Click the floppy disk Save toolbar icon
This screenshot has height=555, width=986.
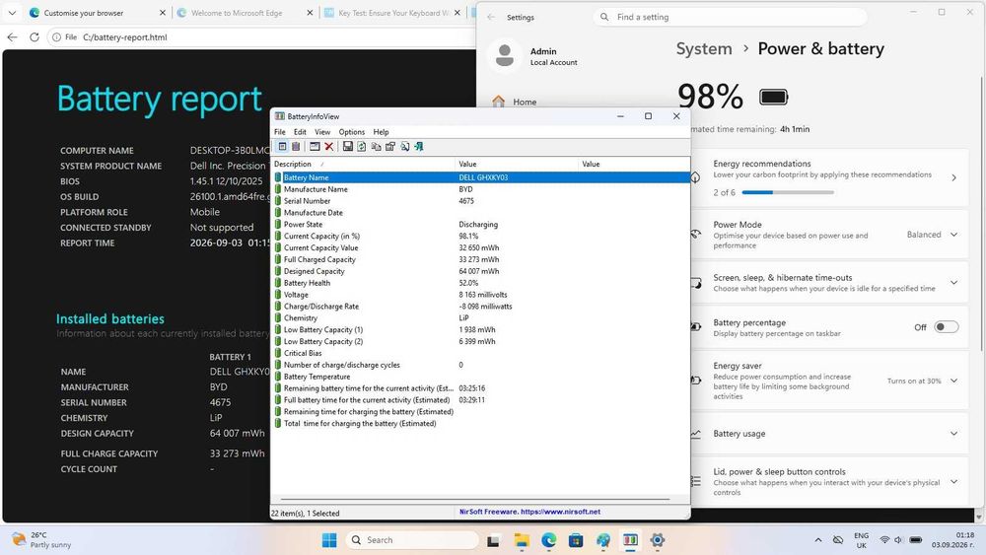(x=347, y=147)
